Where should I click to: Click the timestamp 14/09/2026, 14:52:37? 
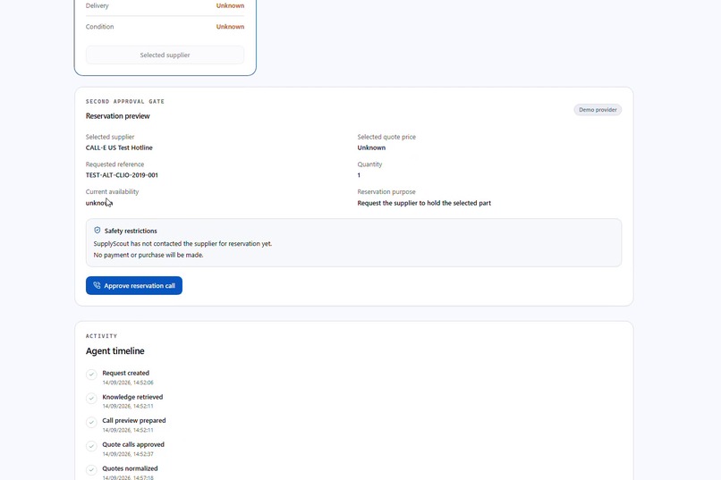coord(128,454)
